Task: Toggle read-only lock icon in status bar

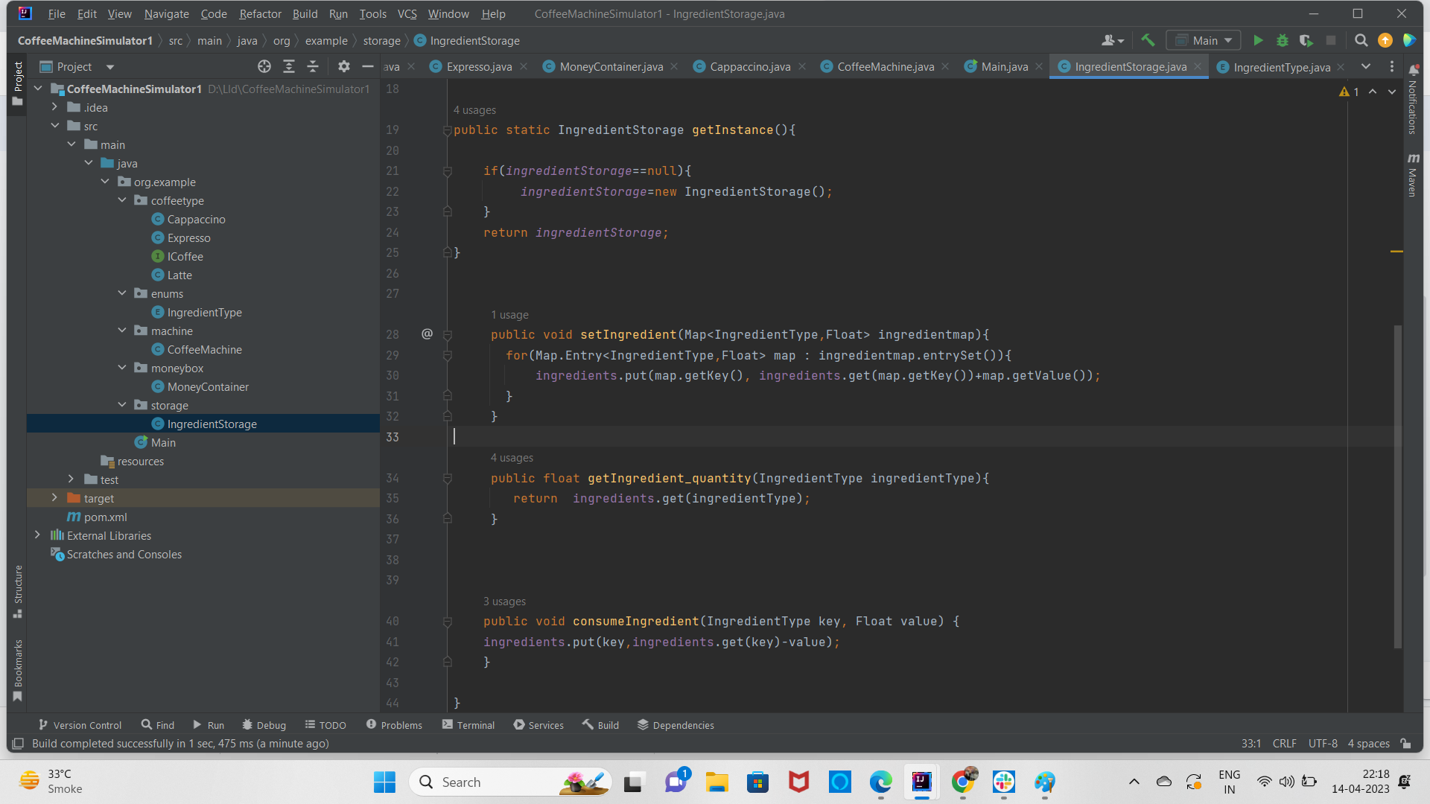Action: [1405, 744]
